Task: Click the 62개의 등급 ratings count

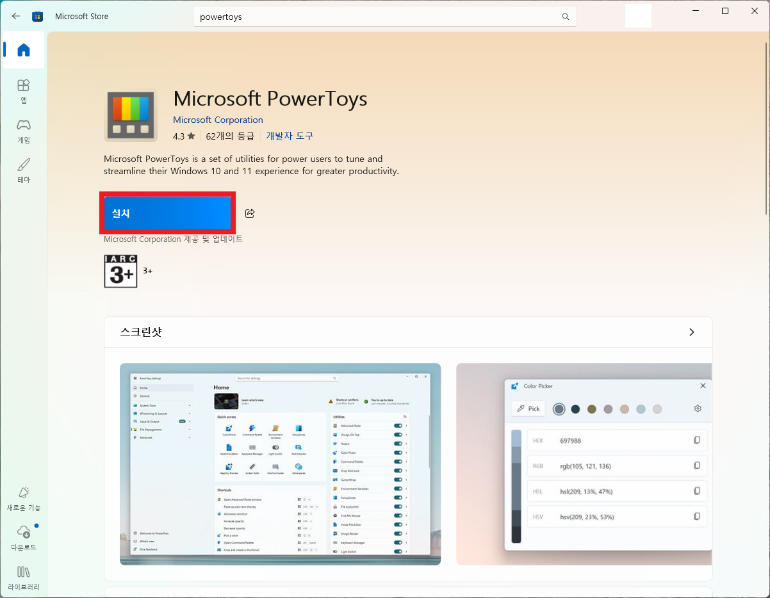Action: click(x=230, y=136)
